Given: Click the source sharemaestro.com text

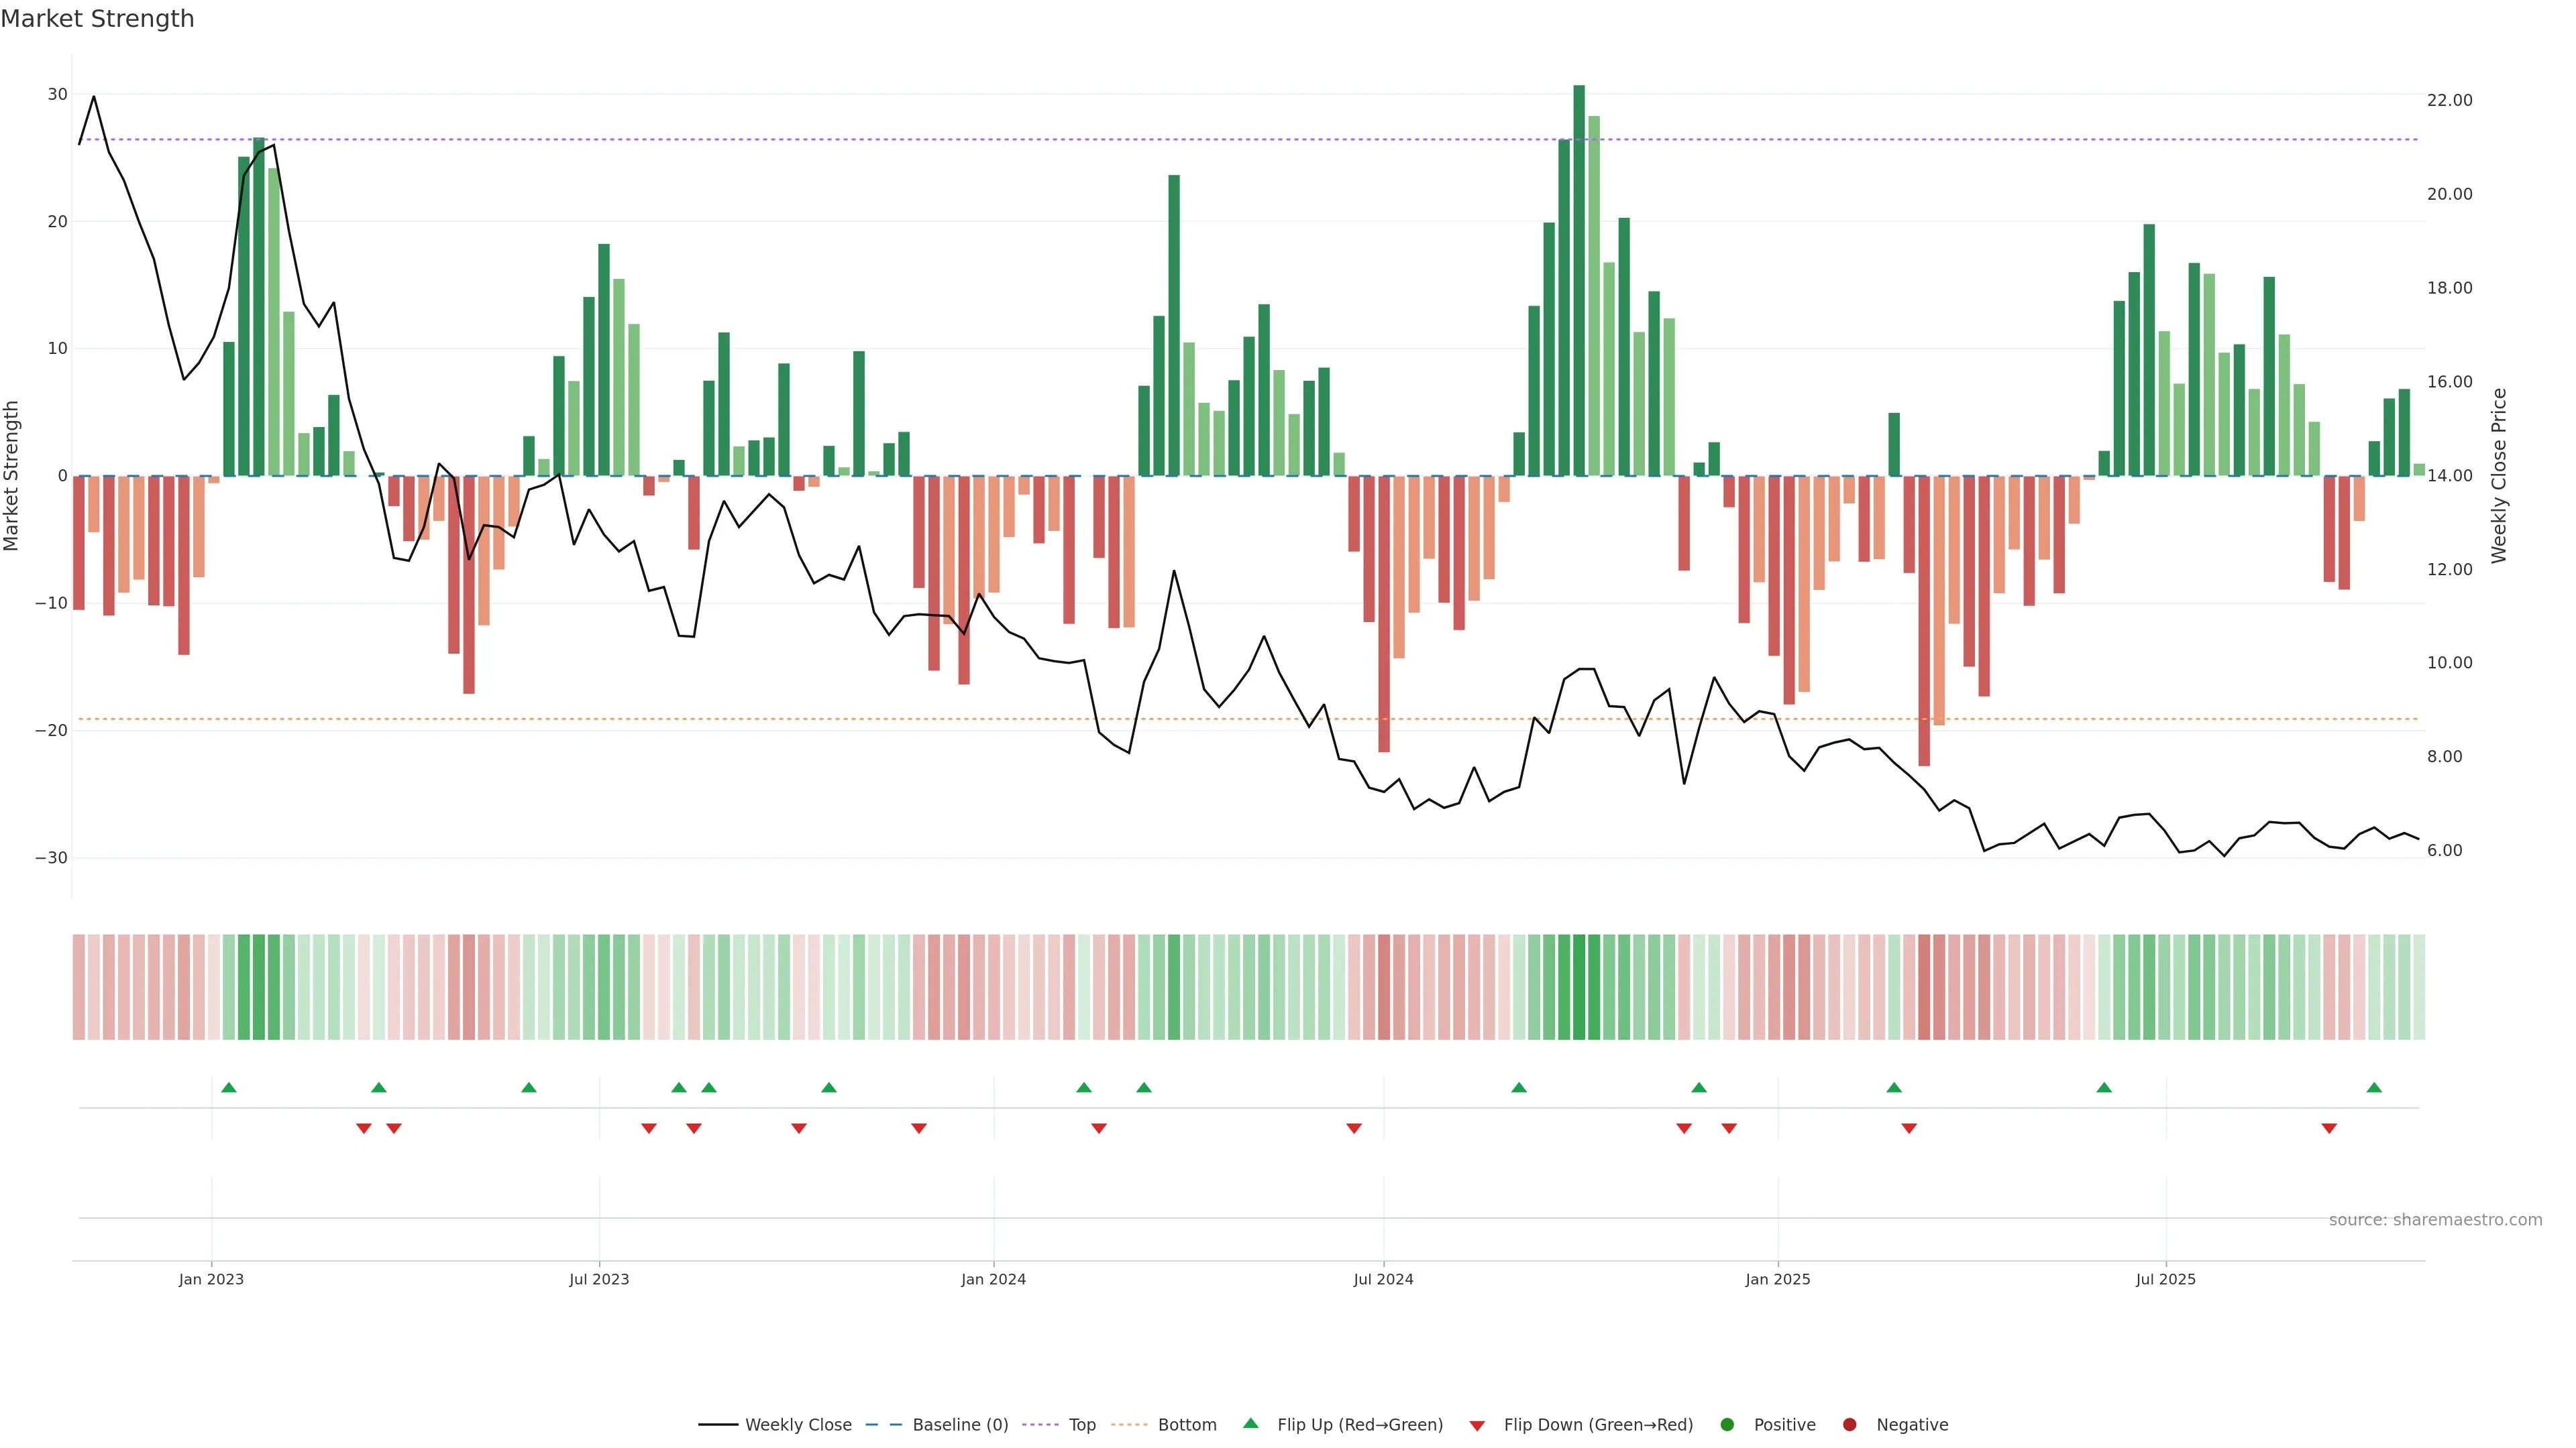Looking at the screenshot, I should 2435,1220.
